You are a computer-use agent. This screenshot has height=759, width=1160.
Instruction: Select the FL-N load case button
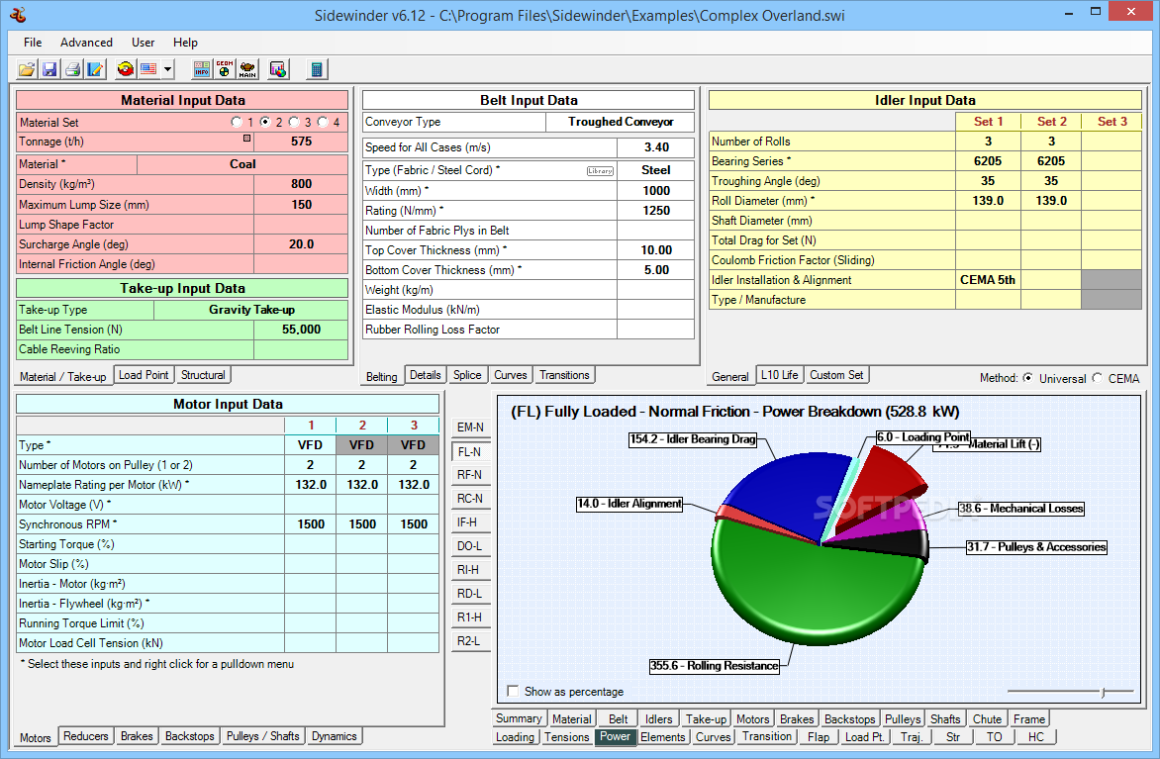coord(470,451)
